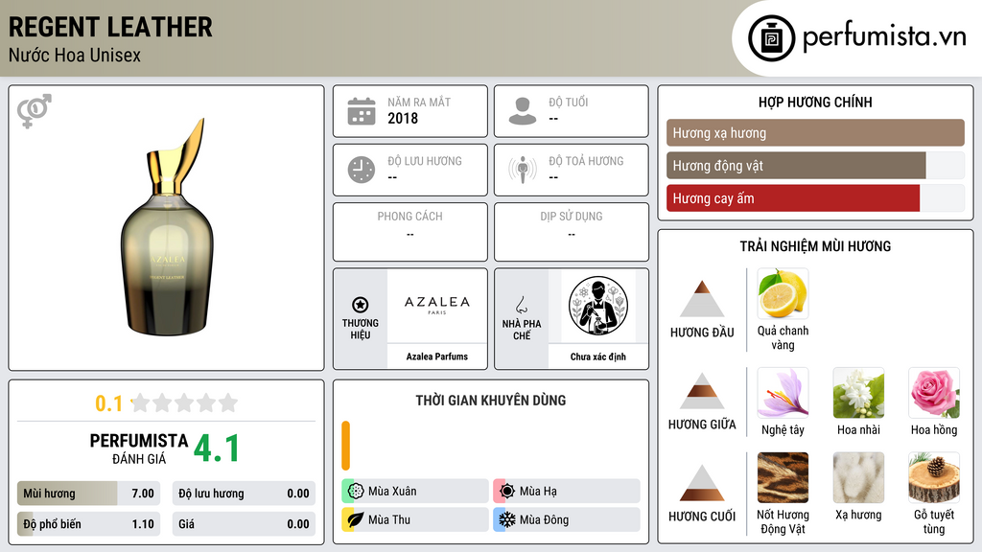Select the Hoa hồng rose note image
This screenshot has height=552, width=982.
[934, 393]
